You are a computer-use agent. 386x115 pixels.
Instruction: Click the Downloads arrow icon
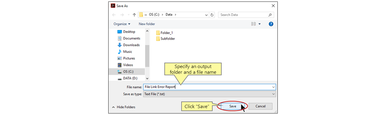click(119, 45)
